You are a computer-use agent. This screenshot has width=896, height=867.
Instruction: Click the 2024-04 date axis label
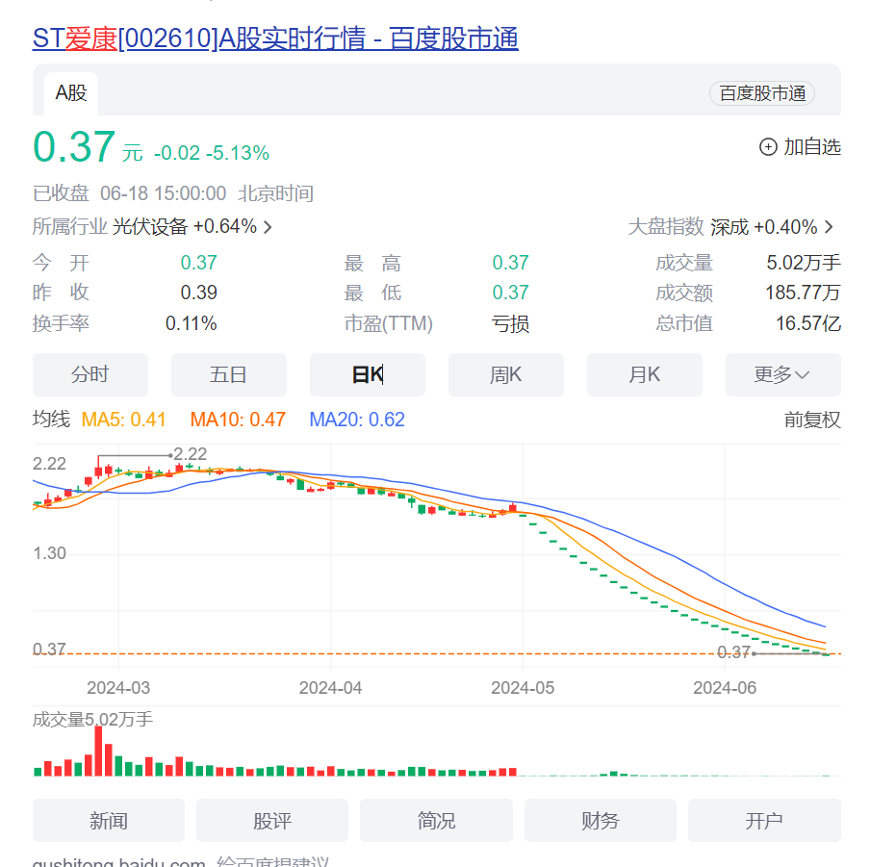point(330,688)
